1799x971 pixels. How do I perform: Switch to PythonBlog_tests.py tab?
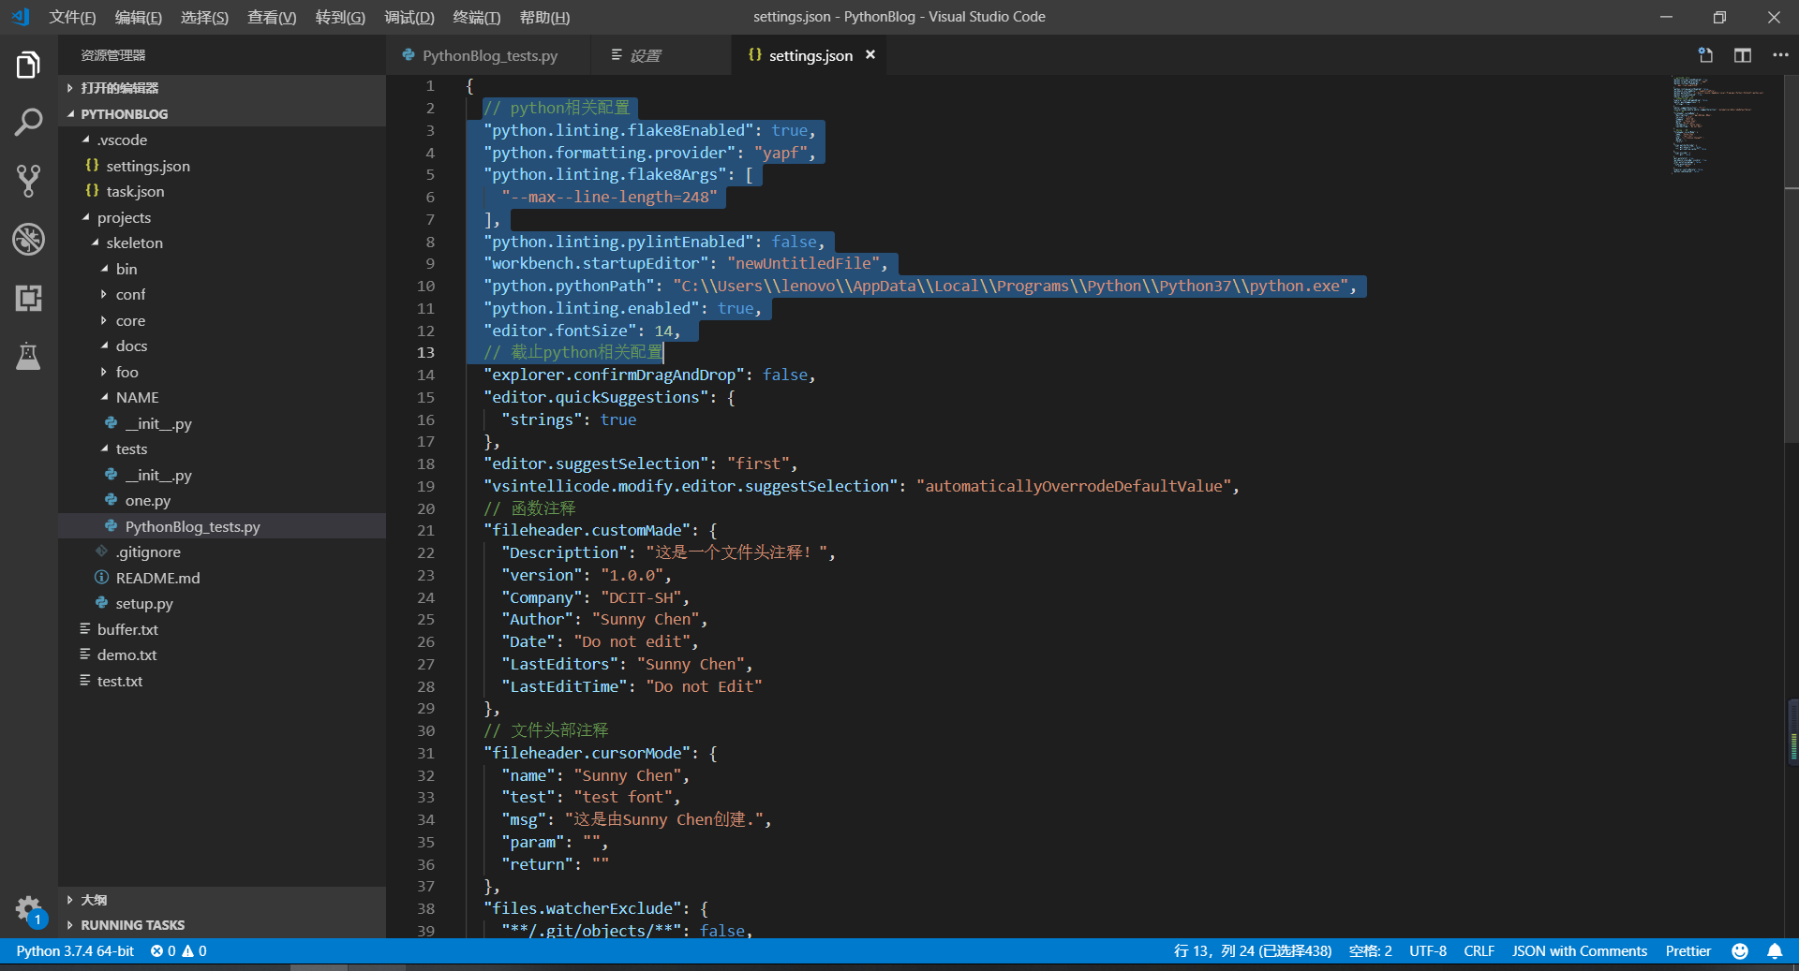[x=487, y=55]
